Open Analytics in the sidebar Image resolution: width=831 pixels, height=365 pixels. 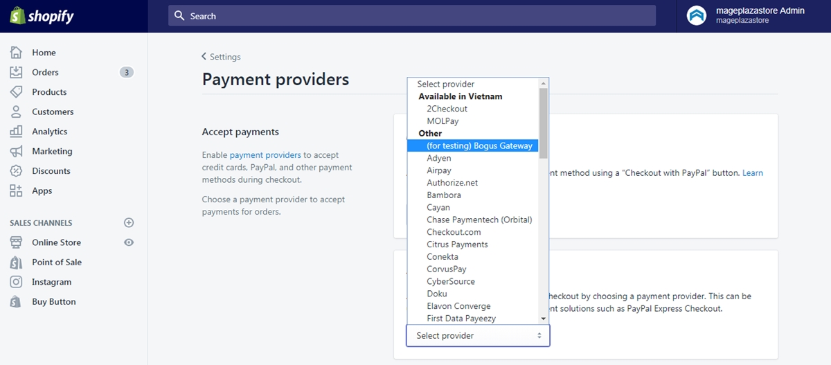pyautogui.click(x=50, y=132)
